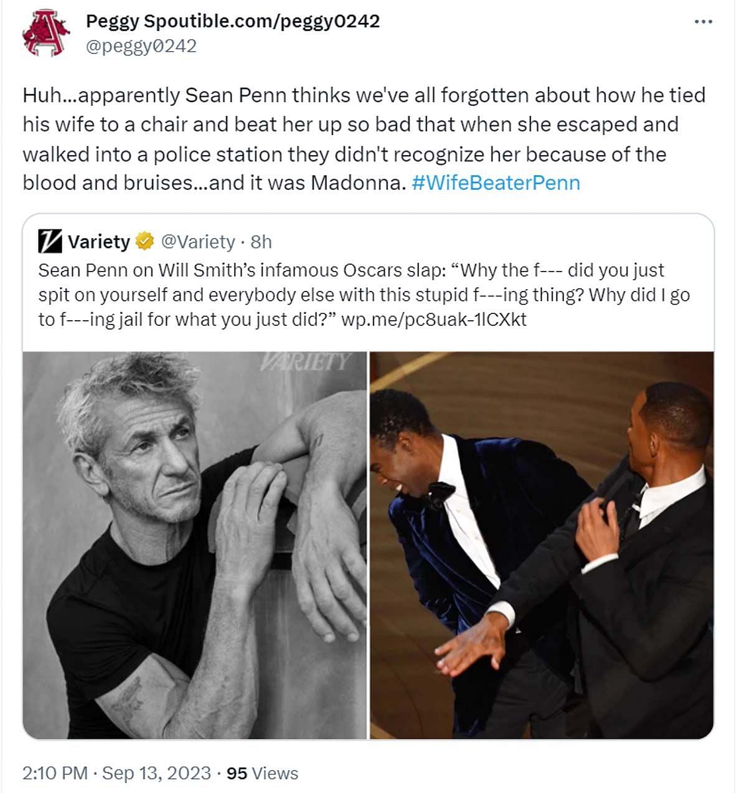Click the word Madonna in the tweet
747x793 pixels.
[x=357, y=183]
